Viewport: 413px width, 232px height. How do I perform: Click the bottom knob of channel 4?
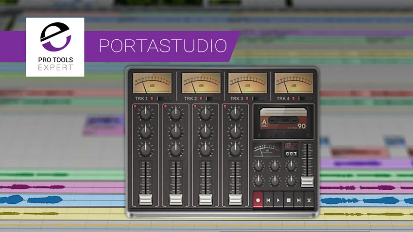coord(235,149)
